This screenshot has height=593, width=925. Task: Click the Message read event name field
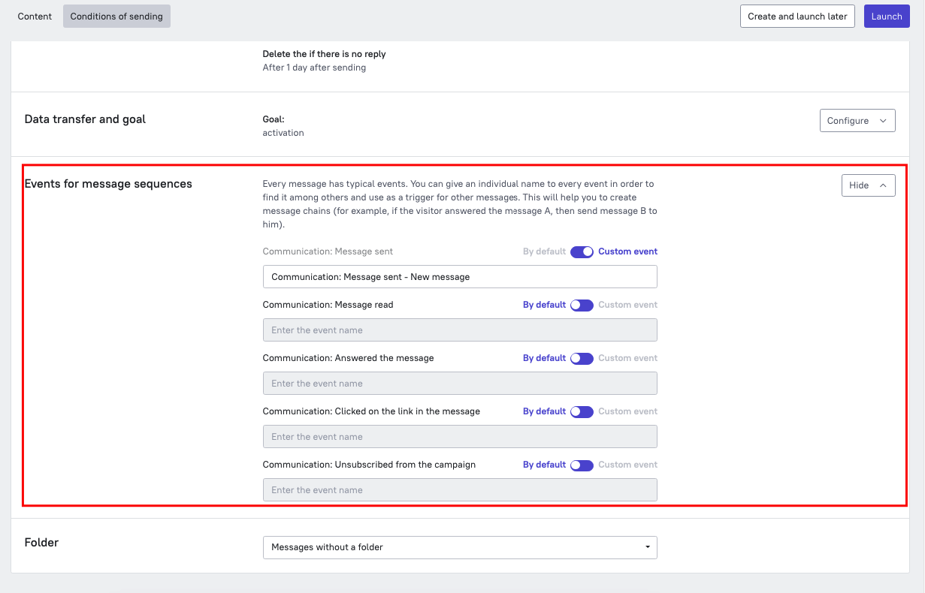[x=460, y=330]
